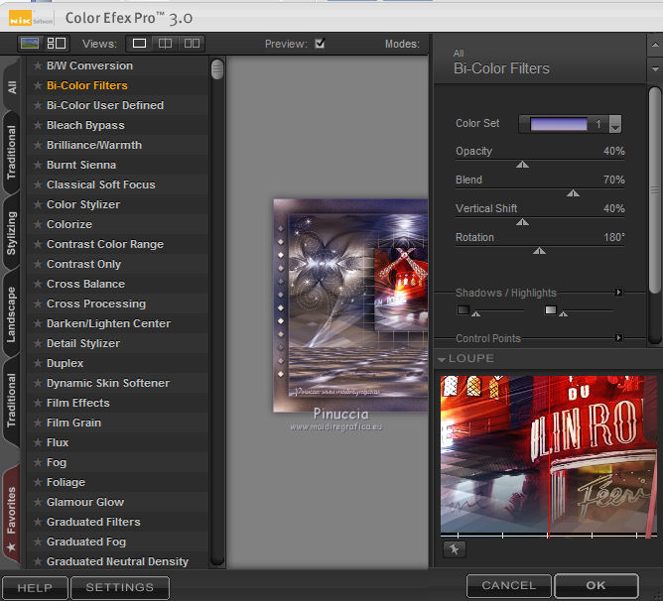
Task: Pin the loupe position with the pin icon
Action: coord(454,549)
